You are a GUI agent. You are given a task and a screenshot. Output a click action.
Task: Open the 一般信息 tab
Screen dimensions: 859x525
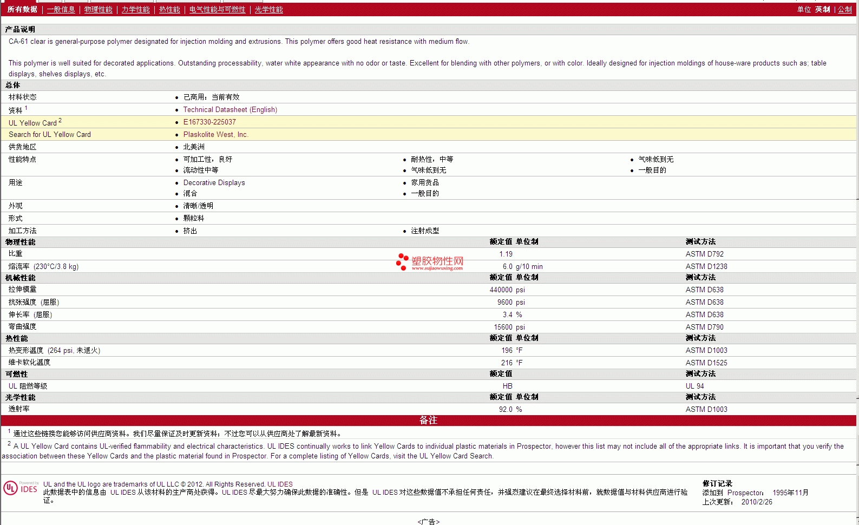pos(61,10)
